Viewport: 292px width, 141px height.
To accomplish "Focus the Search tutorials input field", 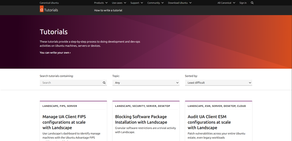I will click(70, 83).
